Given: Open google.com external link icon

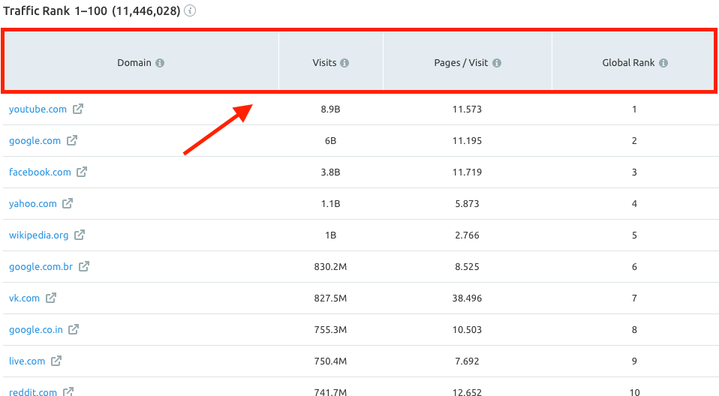Looking at the screenshot, I should tap(72, 140).
